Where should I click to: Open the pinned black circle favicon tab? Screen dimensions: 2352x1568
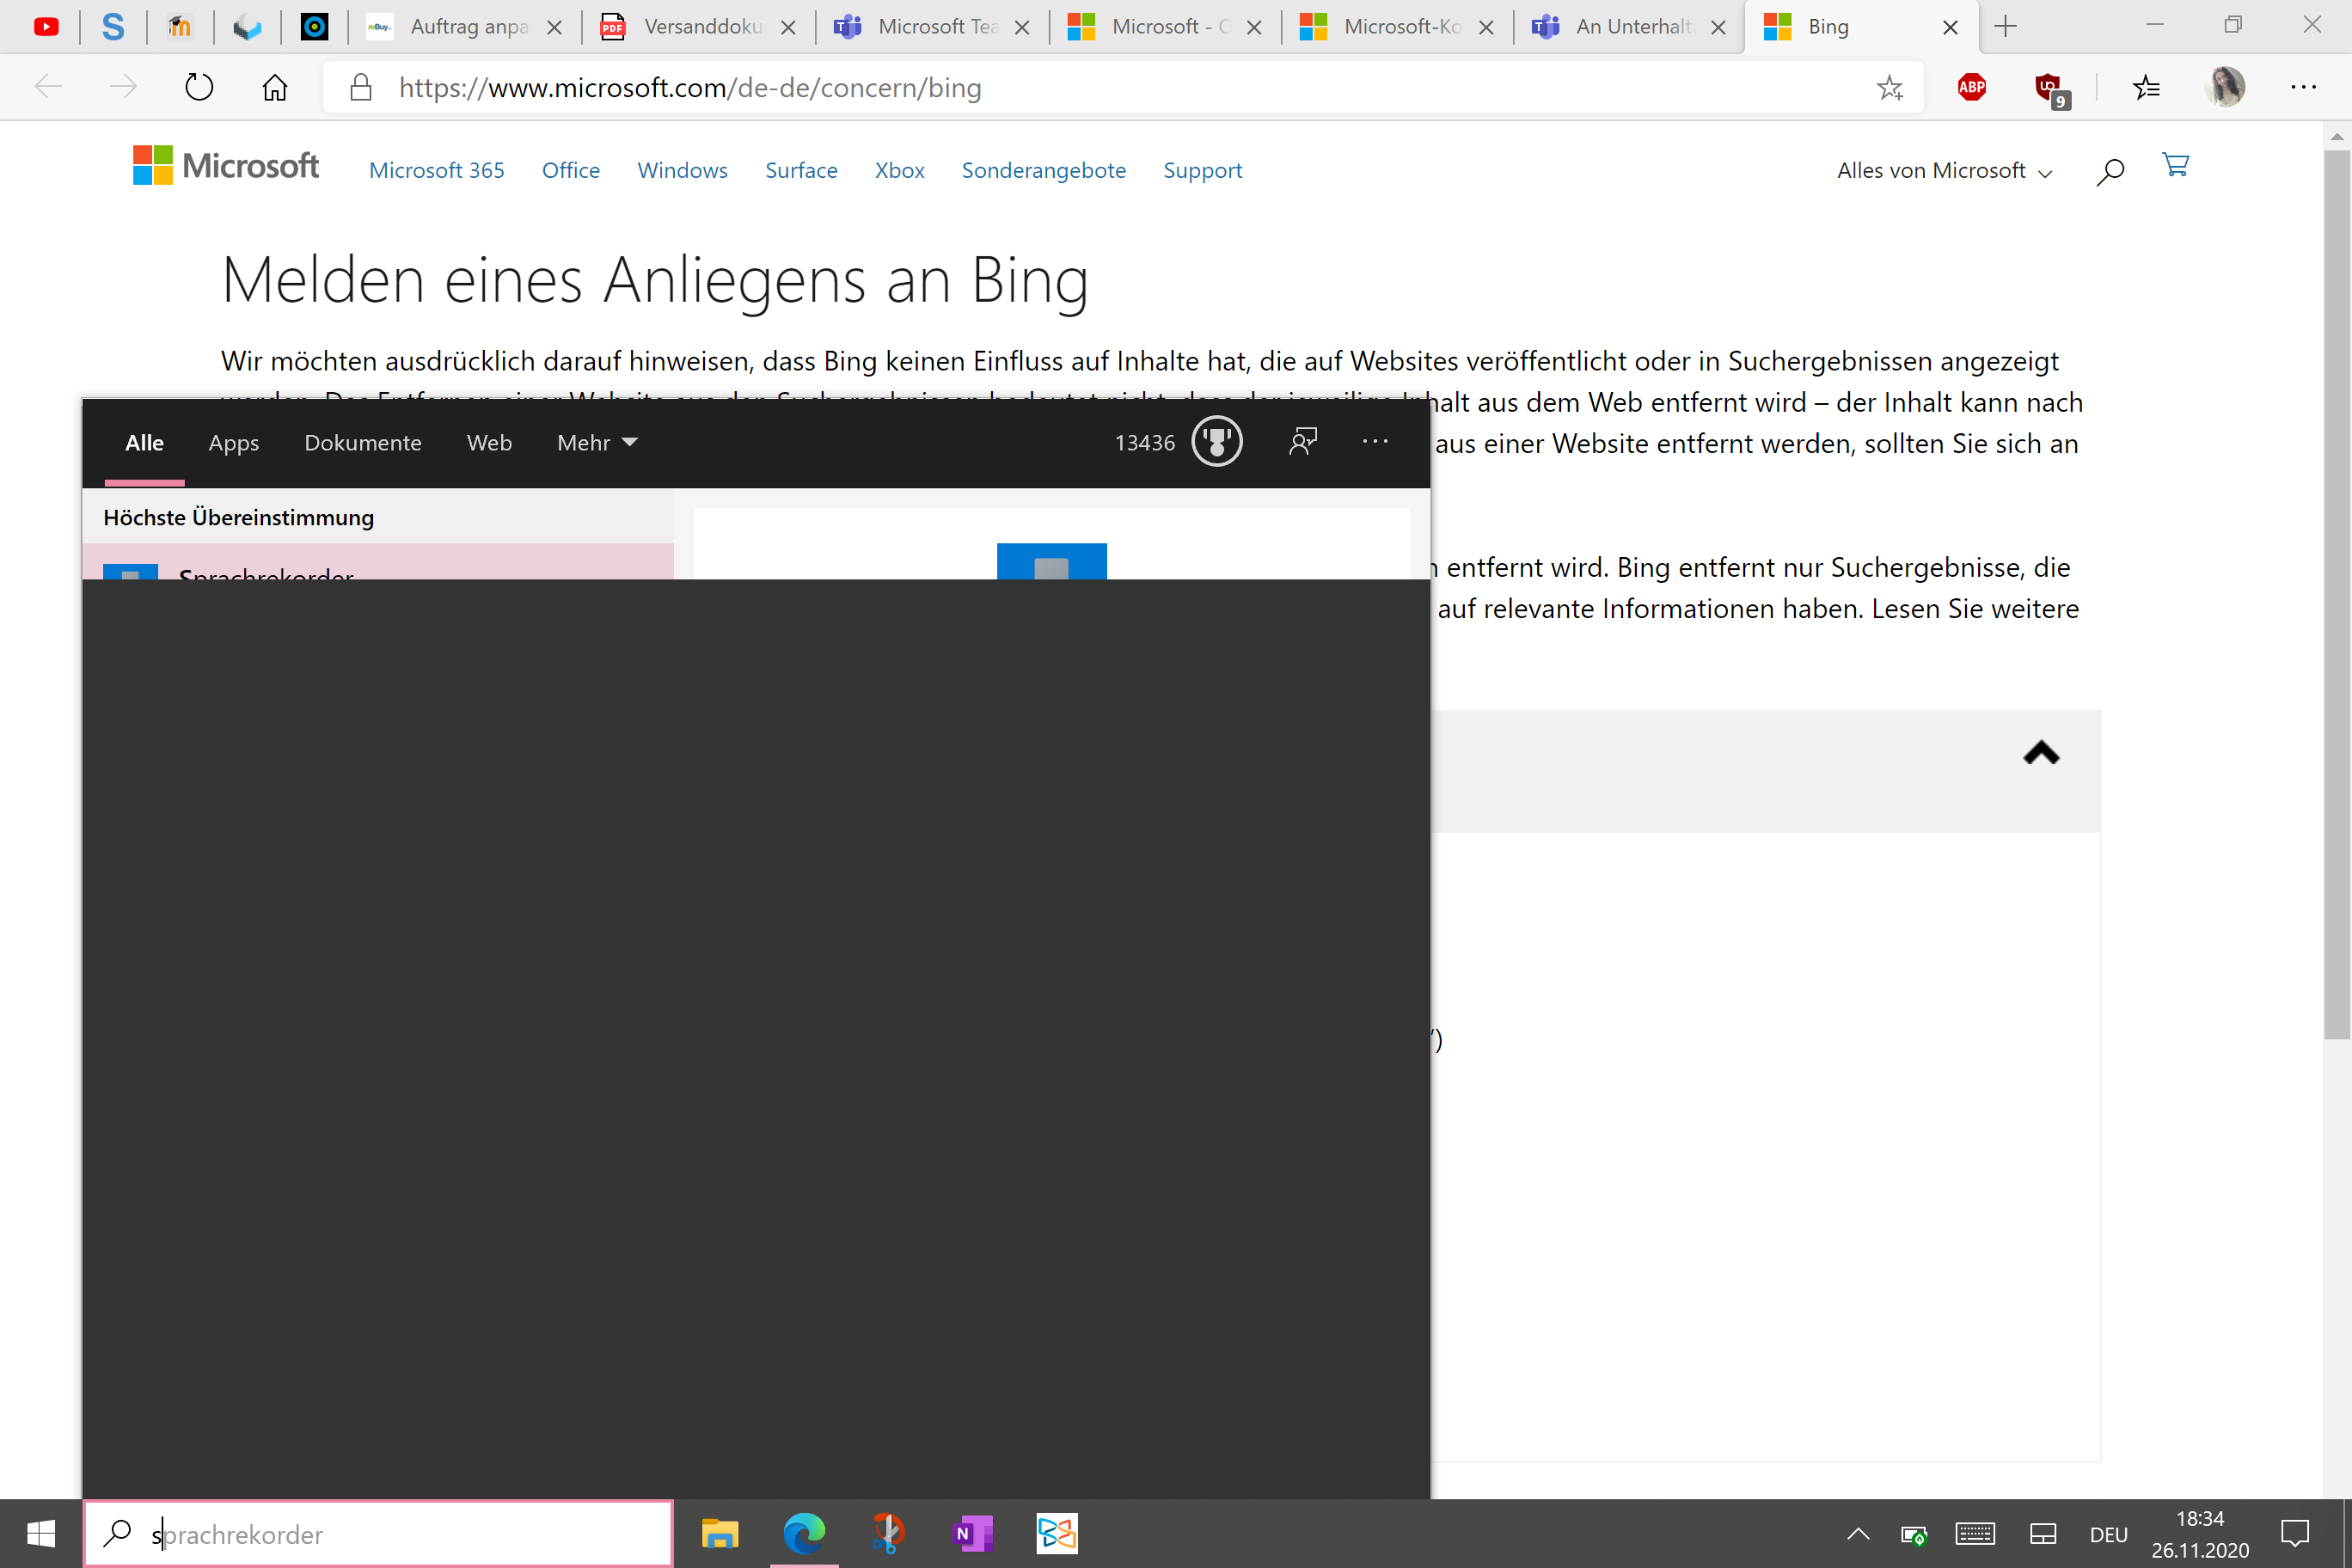pos(314,27)
